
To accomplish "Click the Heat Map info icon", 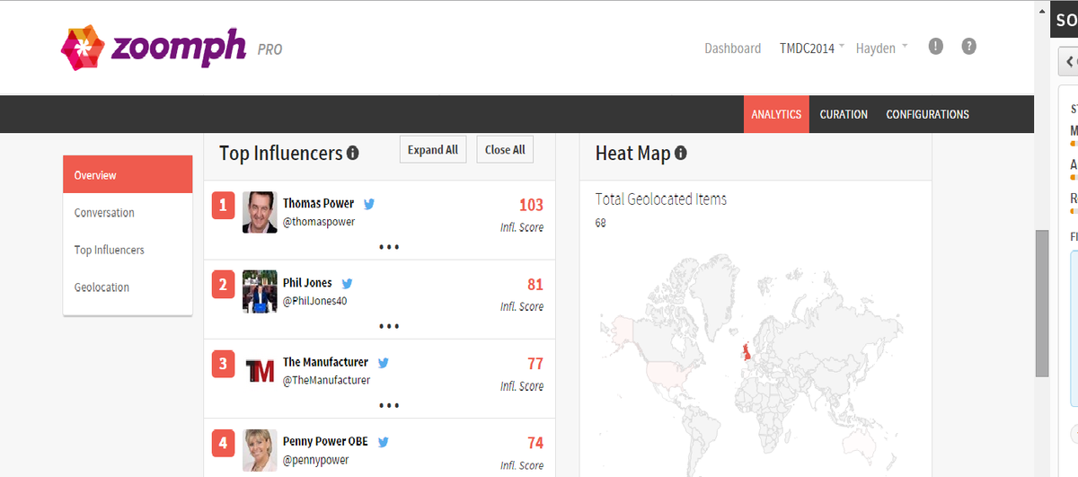I will click(680, 154).
